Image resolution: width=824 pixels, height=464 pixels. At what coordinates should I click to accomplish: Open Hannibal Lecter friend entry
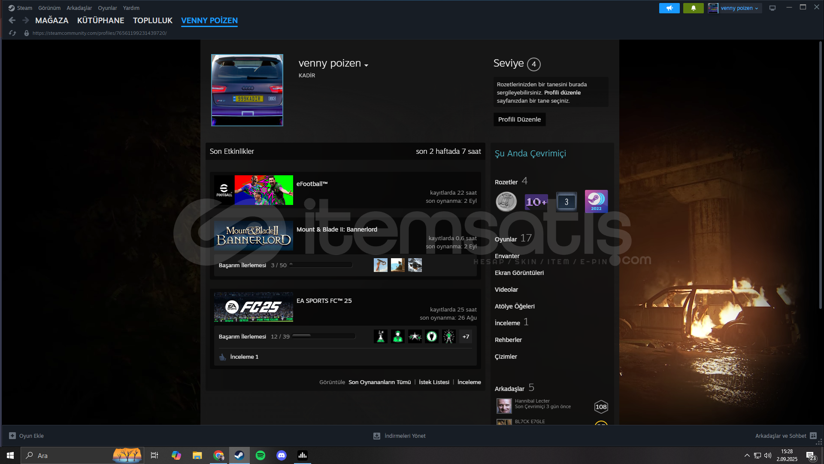(x=552, y=406)
